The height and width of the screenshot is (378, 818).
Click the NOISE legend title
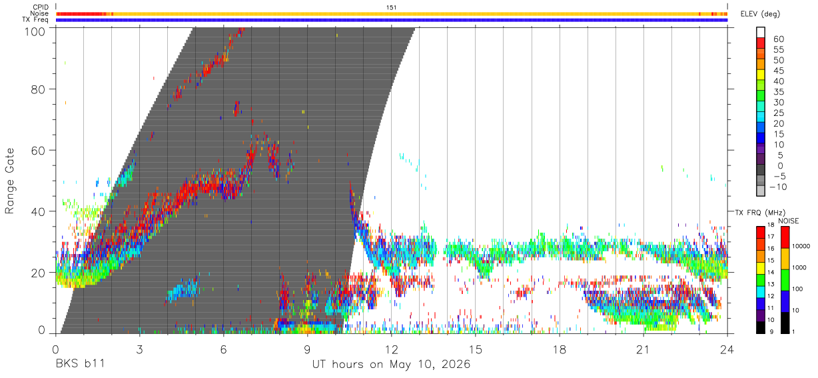(789, 220)
